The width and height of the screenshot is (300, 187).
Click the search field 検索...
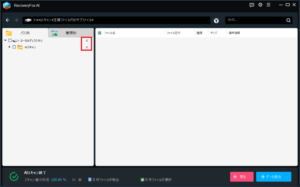pos(255,20)
